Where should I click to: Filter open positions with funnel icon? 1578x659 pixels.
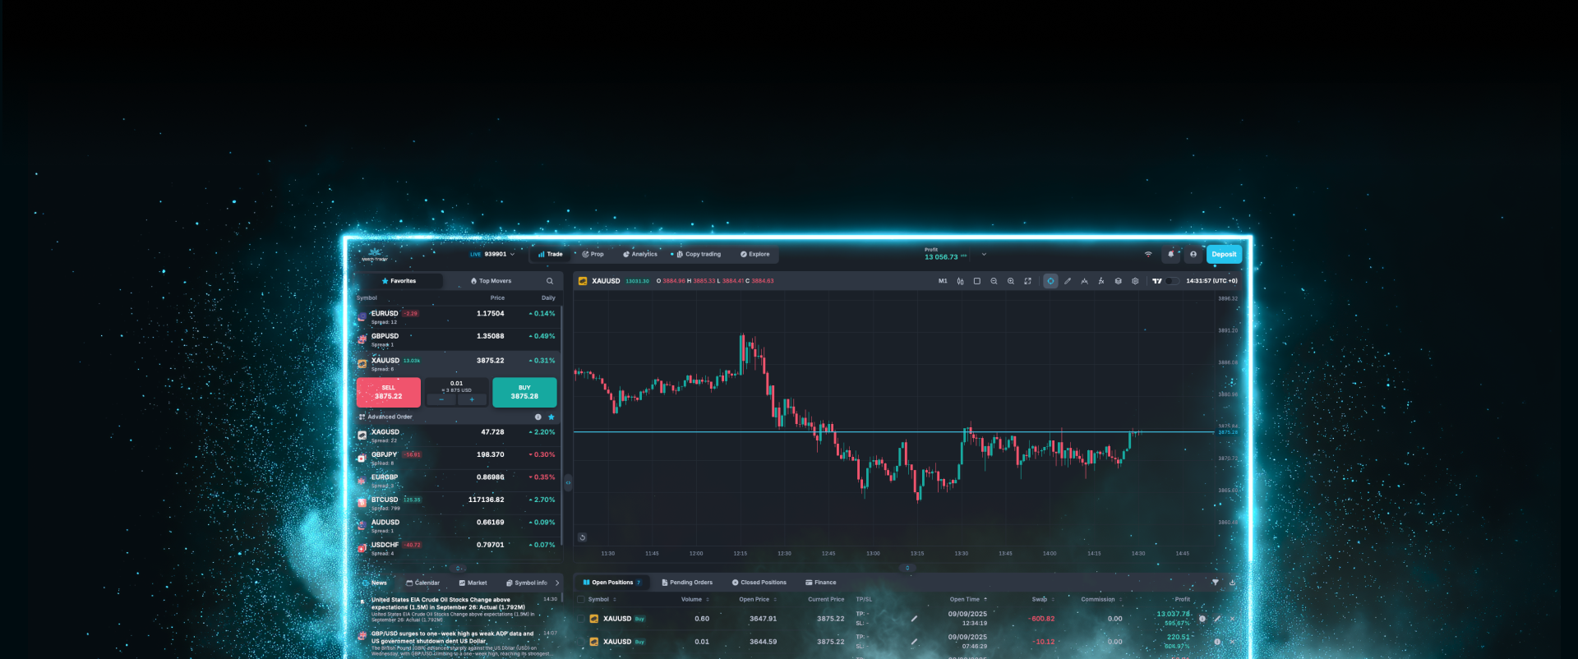coord(1215,583)
